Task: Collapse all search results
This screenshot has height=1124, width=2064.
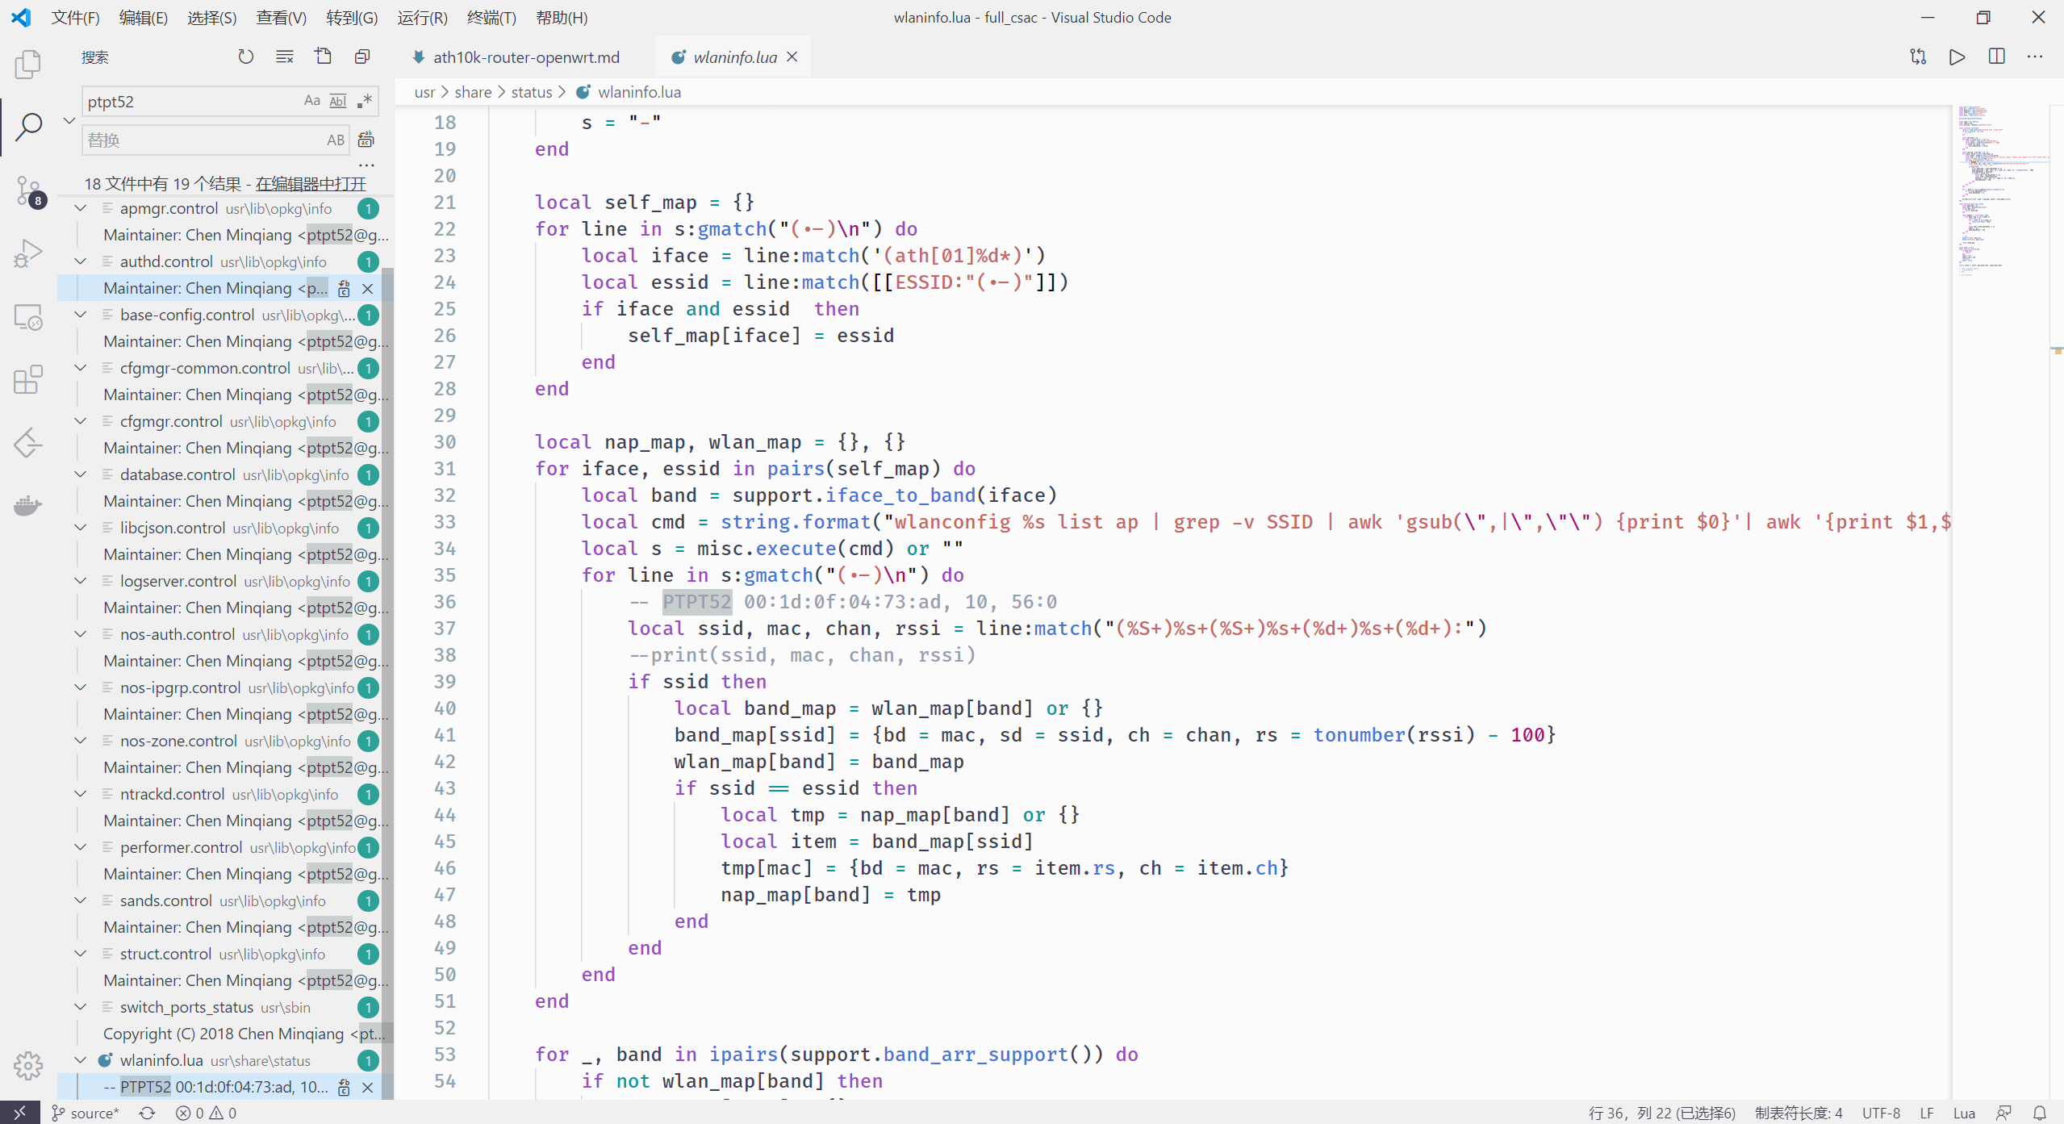Action: point(362,56)
